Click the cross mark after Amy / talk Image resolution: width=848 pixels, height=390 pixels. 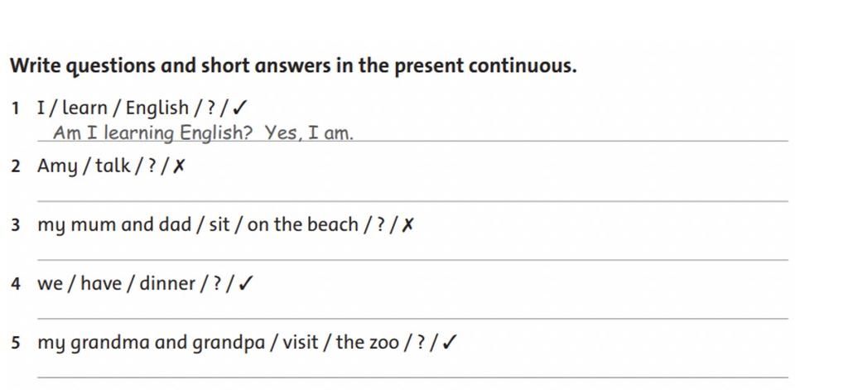179,166
